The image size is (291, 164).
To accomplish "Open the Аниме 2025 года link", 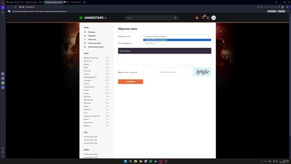I will (x=90, y=143).
